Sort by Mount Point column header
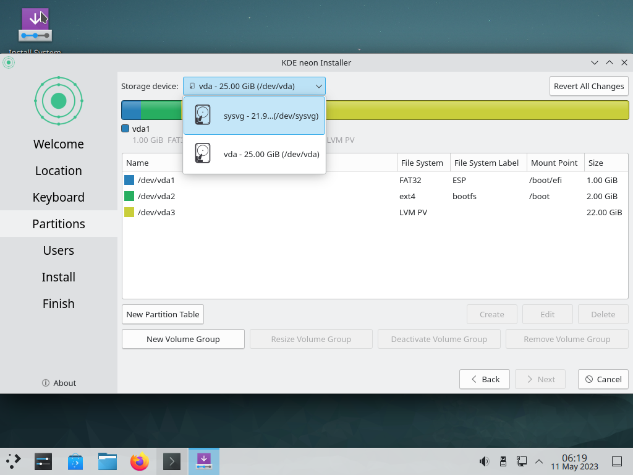Screen dimensions: 633x475 556,163
